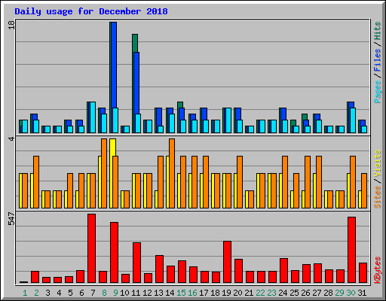This screenshot has width=386, height=301.
Task: Click the middle chart's axis value "4"
Action: 11,138
